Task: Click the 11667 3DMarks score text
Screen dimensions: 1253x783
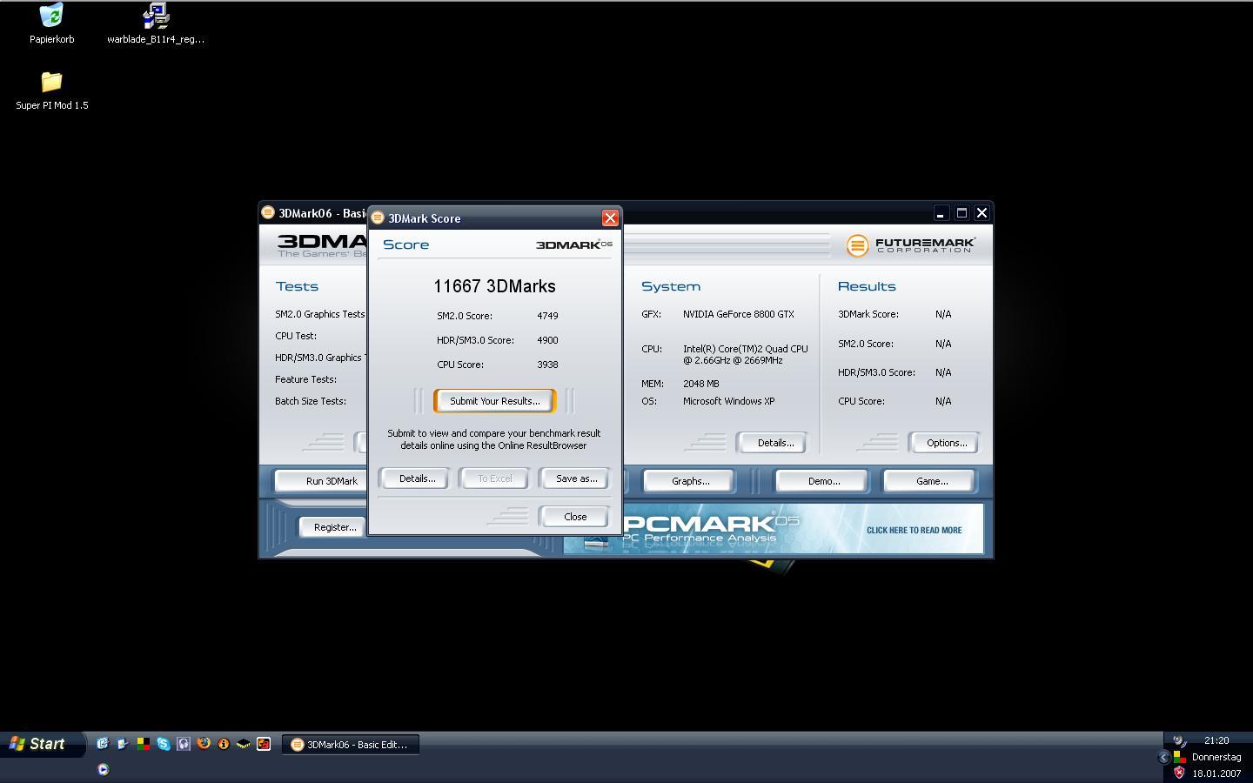Action: [494, 286]
